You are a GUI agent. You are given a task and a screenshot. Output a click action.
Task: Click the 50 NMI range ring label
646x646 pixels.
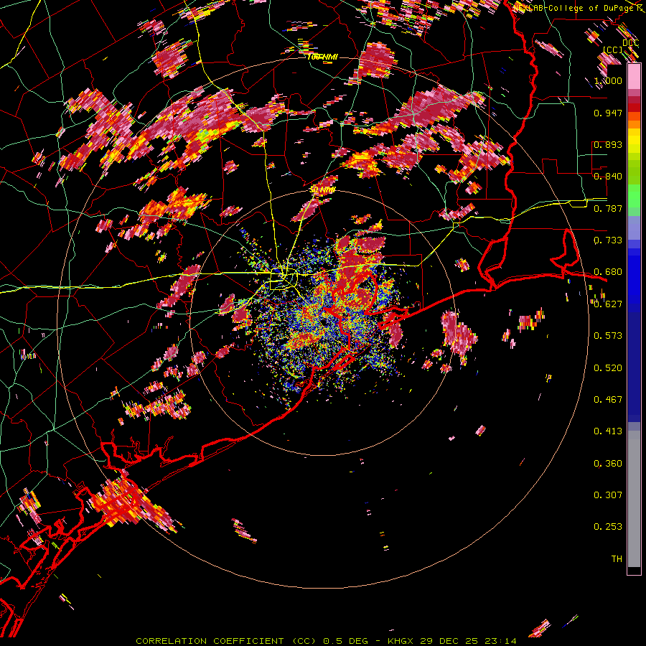click(323, 190)
